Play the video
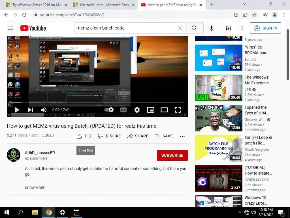The height and width of the screenshot is (218, 290). (x=17, y=110)
